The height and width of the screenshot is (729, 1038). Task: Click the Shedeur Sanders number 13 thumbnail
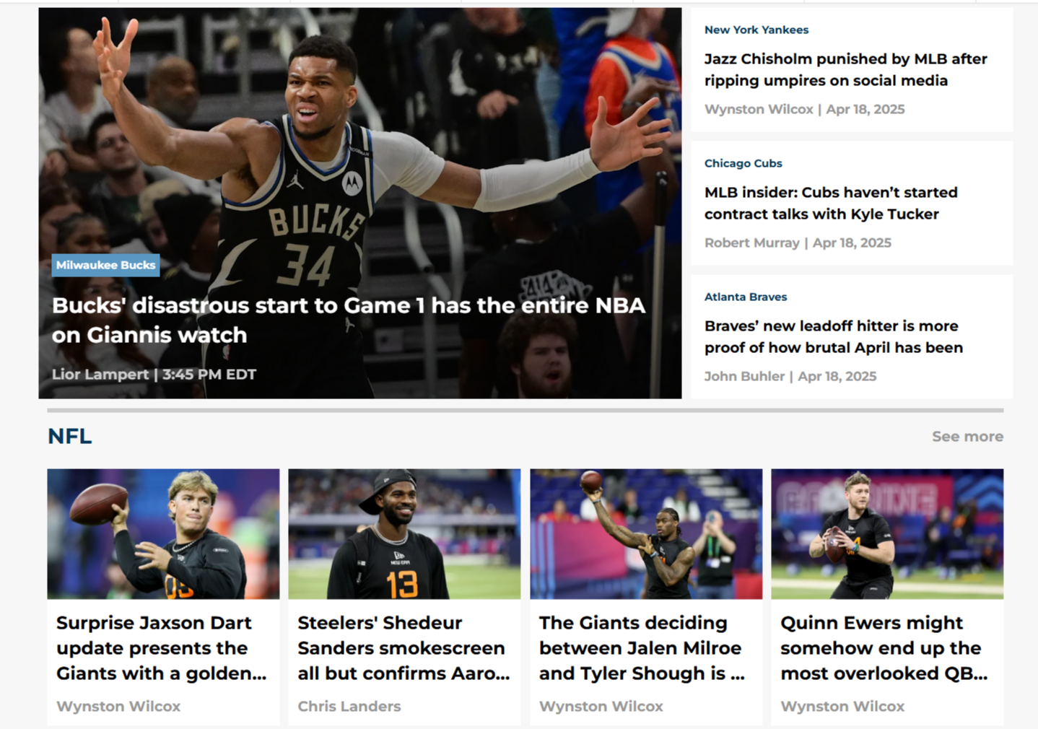click(404, 534)
